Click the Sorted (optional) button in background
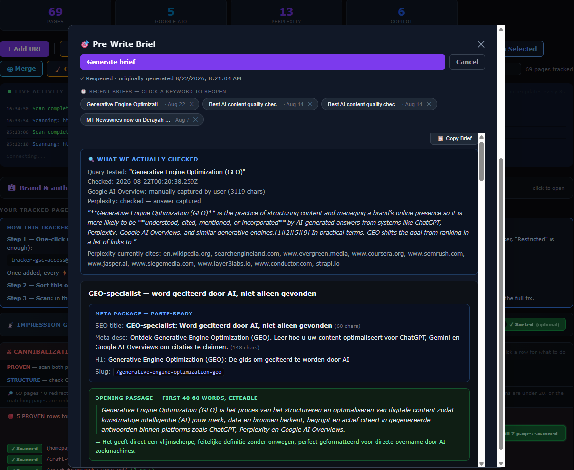574x470 pixels. 536,325
